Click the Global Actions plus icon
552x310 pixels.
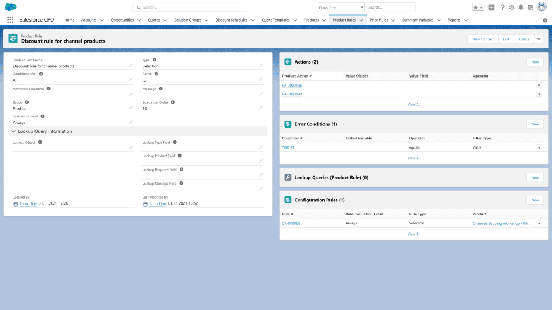pyautogui.click(x=492, y=8)
